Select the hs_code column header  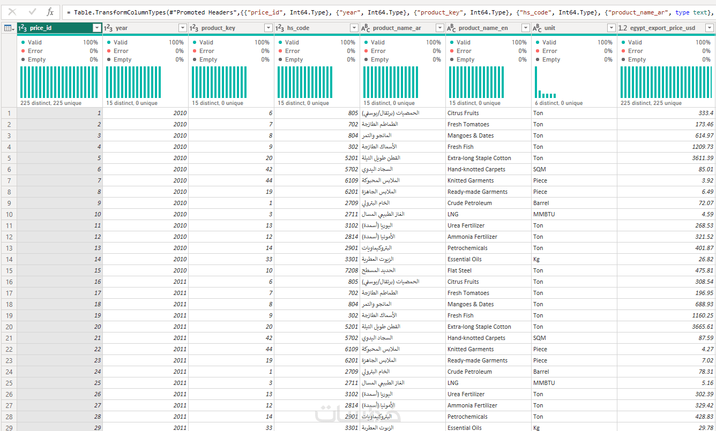[x=311, y=28]
